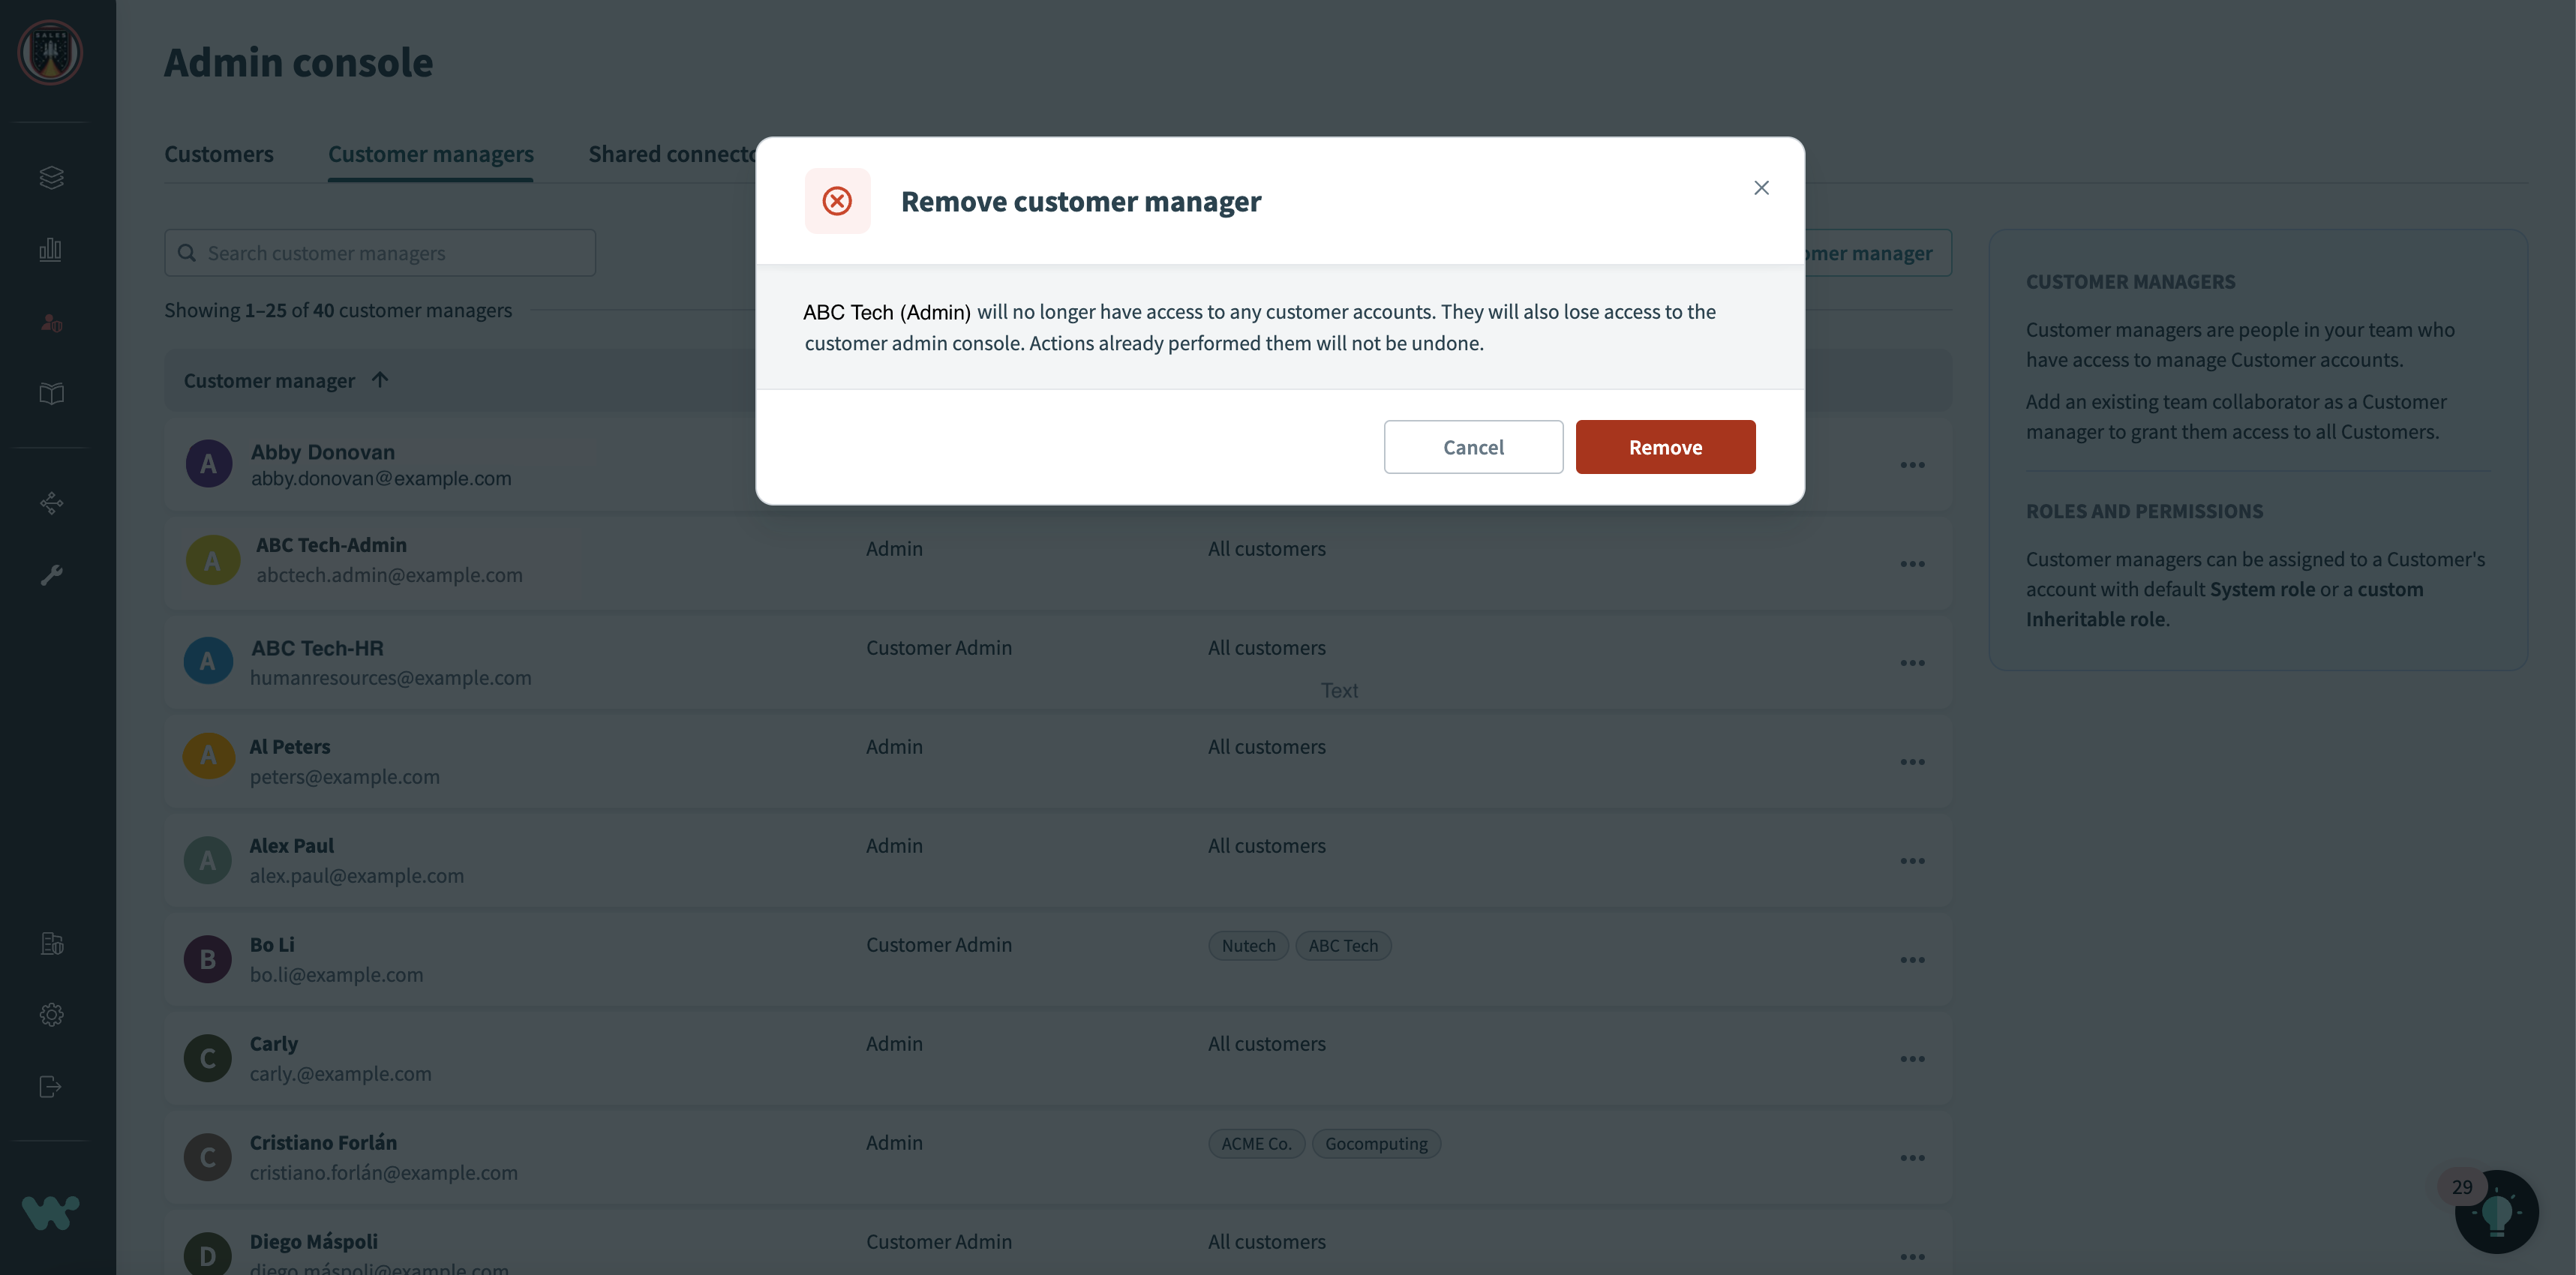The height and width of the screenshot is (1275, 2576).
Task: Click the sign-out icon at sidebar bottom
Action: (x=50, y=1087)
